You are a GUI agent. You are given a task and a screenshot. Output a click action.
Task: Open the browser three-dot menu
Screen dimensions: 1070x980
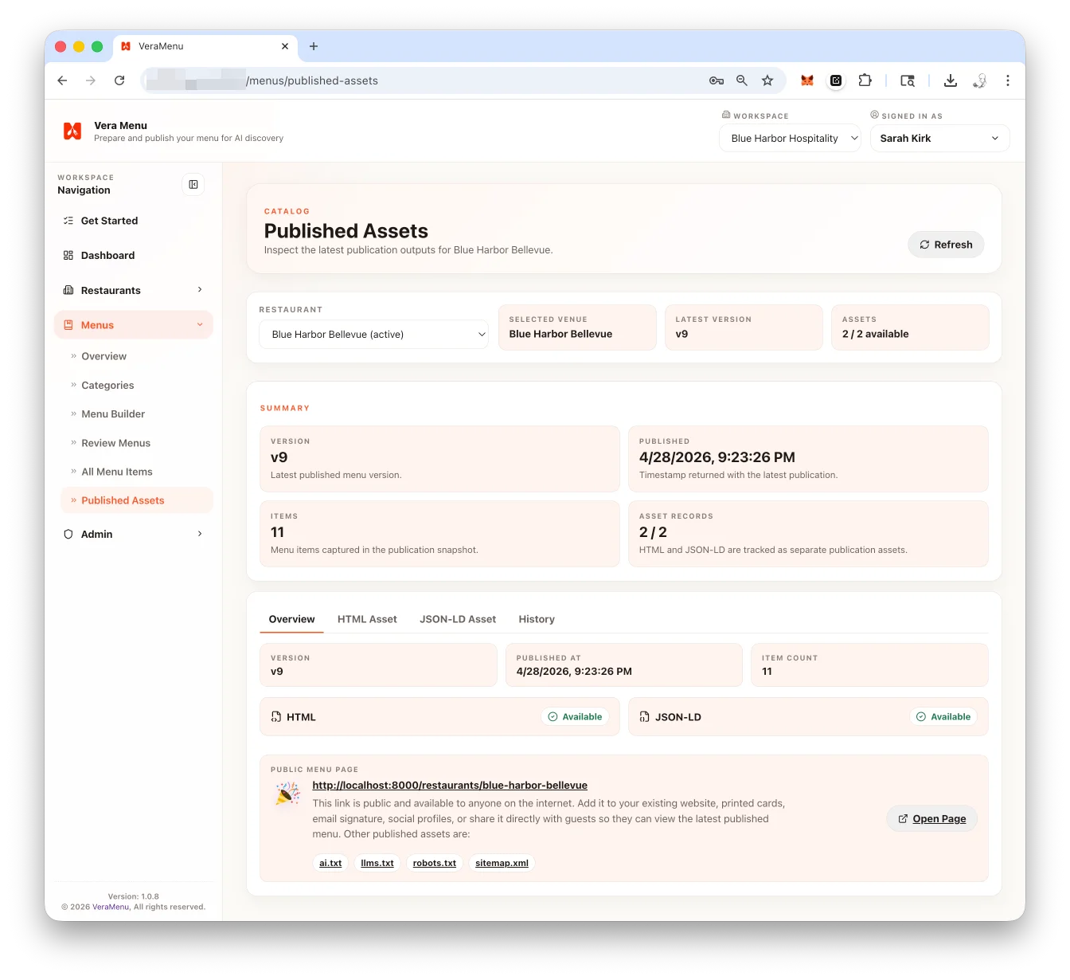pos(1008,80)
